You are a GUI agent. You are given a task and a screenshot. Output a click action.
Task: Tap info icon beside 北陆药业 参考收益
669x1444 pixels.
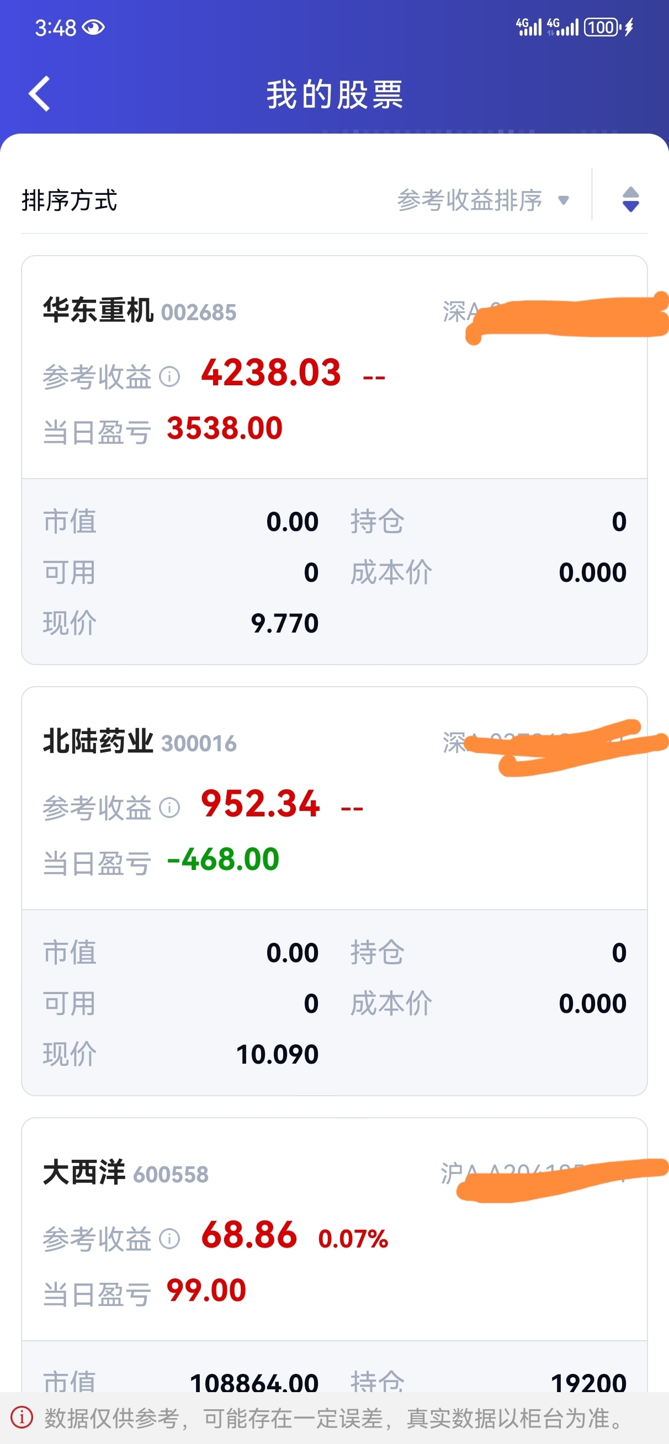pyautogui.click(x=169, y=807)
